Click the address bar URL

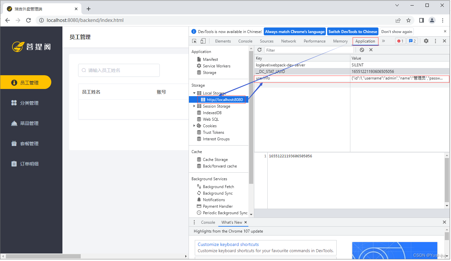[85, 20]
